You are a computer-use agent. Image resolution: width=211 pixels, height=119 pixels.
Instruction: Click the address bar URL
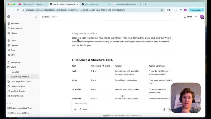coord(75,10)
